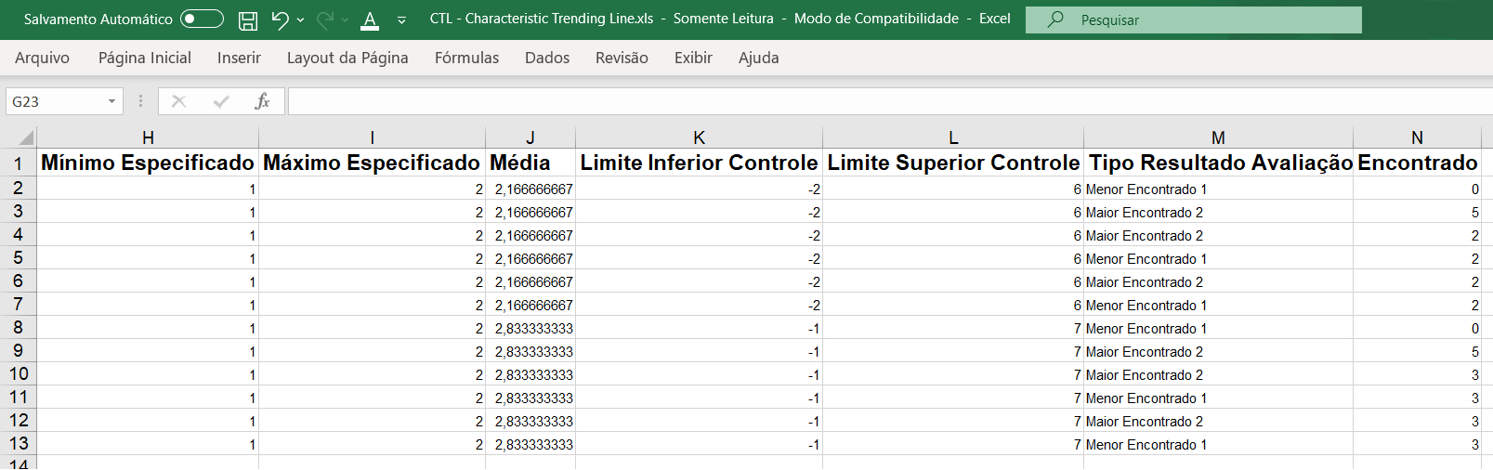Click the Insert Function fx icon

pos(262,101)
